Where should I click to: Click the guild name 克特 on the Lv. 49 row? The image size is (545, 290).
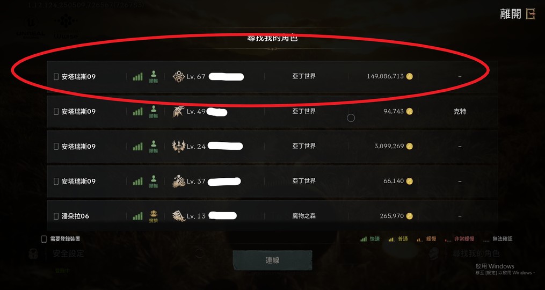coord(460,112)
